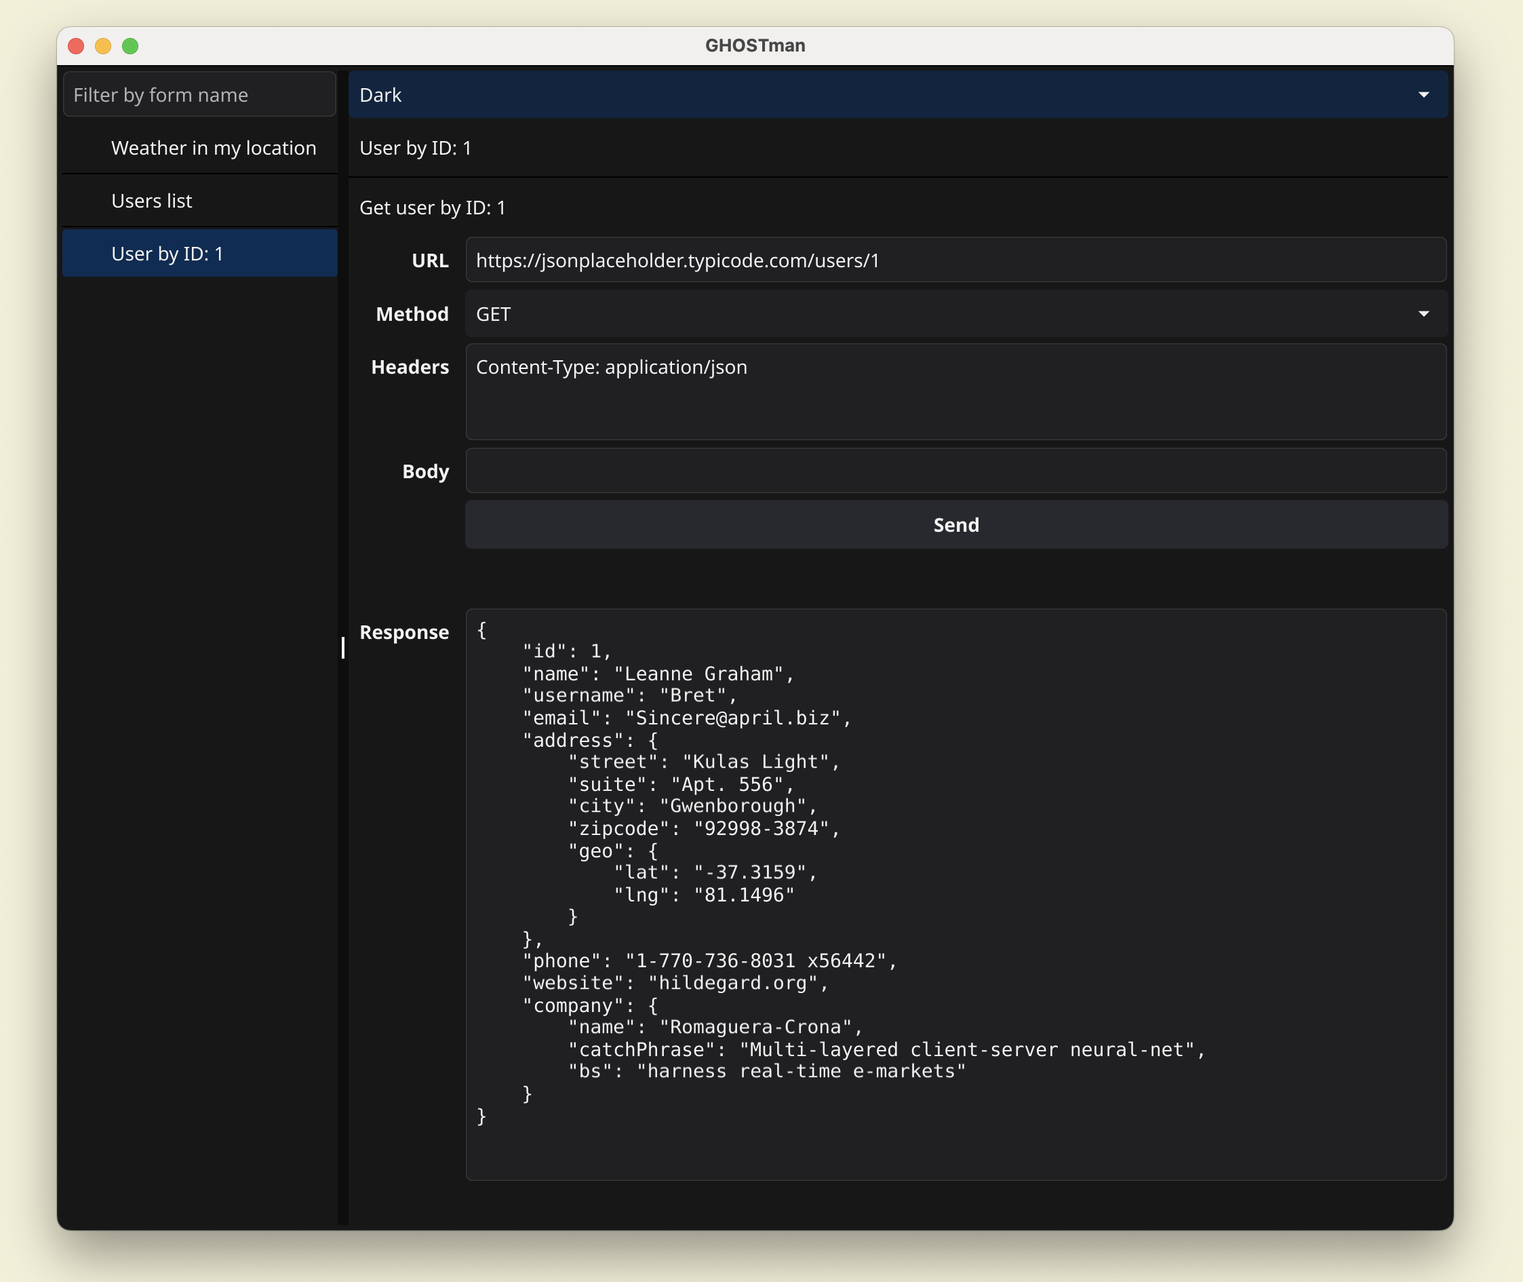
Task: Click the Method dropdown arrow icon
Action: pyautogui.click(x=1423, y=314)
